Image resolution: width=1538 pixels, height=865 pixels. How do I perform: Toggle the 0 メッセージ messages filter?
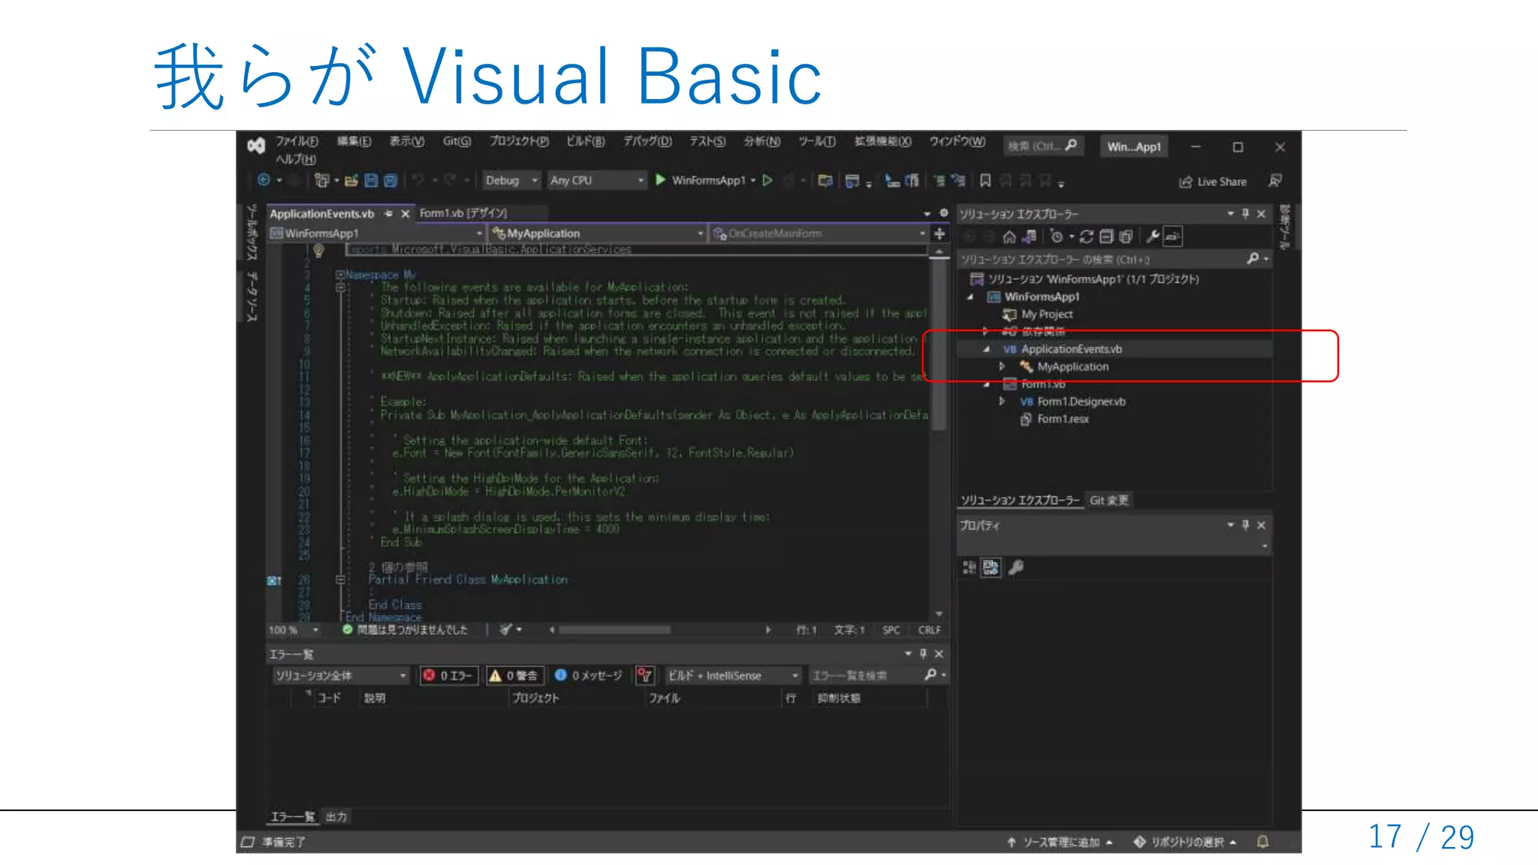pos(590,676)
